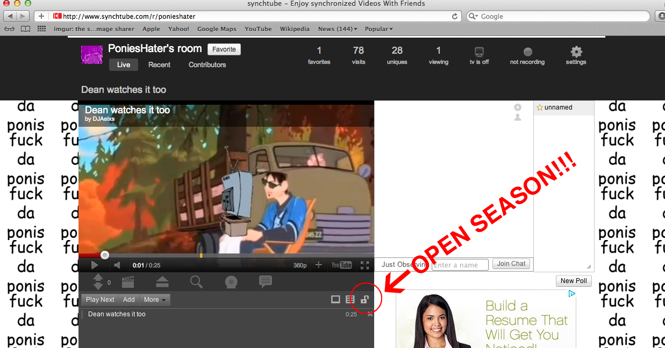Click the chat settings gear icon
Viewport: 665px width, 348px height.
point(518,107)
